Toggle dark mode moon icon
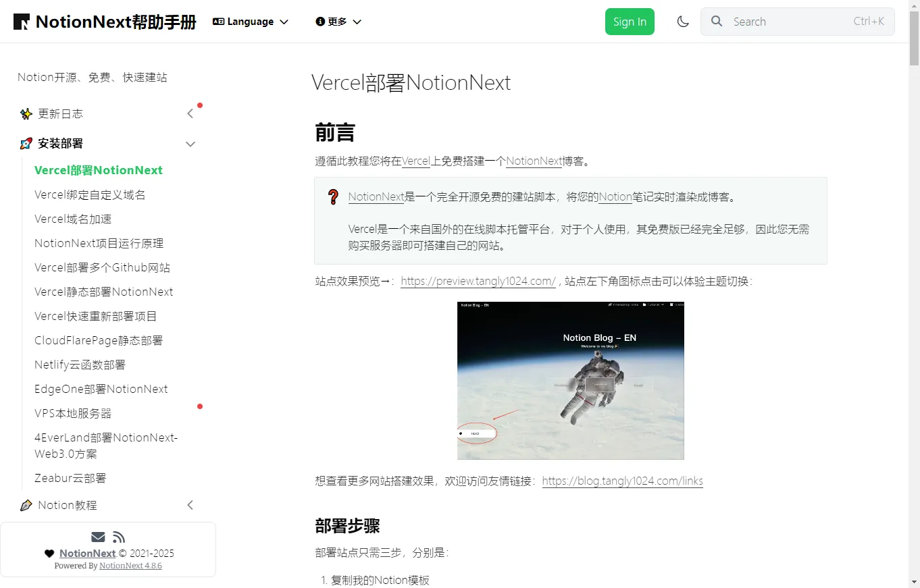Screen dimensions: 920x588 (x=683, y=22)
